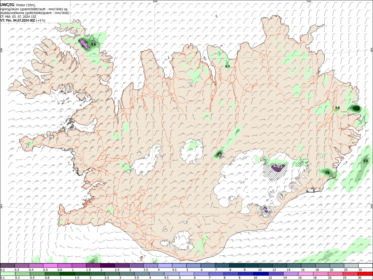This screenshot has width=373, height=280.
Task: Select the dark navy 10 swatch in rain scale
Action: coord(261,274)
